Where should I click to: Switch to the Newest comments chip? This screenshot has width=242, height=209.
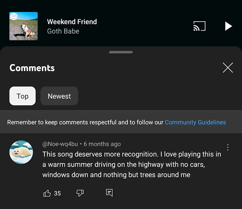point(59,96)
